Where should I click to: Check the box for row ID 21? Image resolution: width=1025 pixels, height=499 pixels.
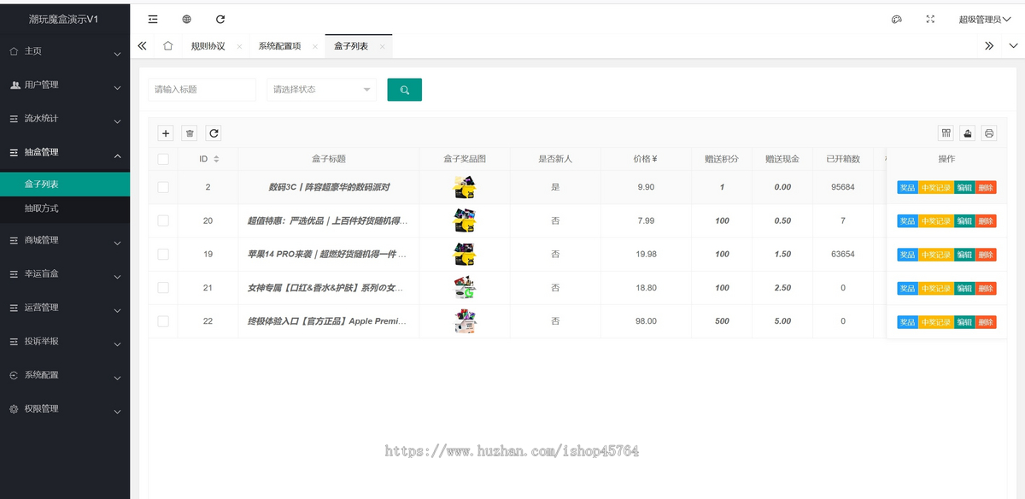[x=163, y=288]
